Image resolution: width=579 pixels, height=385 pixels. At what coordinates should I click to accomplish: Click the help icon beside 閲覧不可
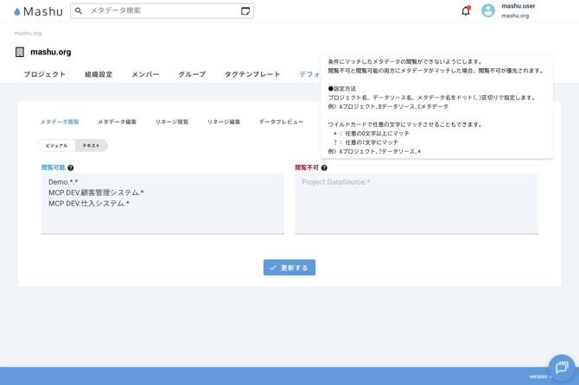click(x=324, y=168)
